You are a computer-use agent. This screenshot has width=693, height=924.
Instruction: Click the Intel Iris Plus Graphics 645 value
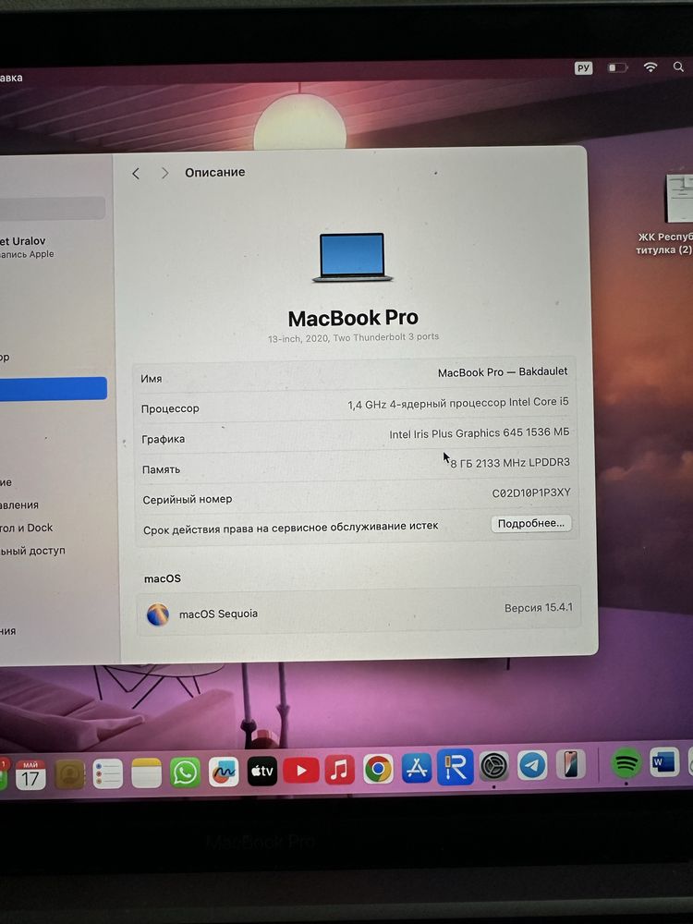(x=479, y=433)
